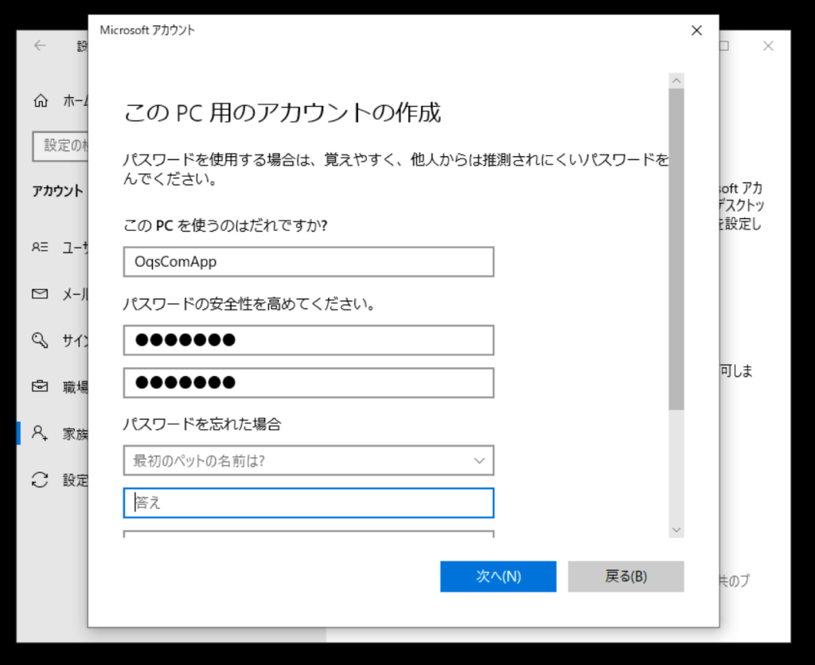Click the family and other users icon
Viewport: 815px width, 665px height.
pyautogui.click(x=40, y=432)
